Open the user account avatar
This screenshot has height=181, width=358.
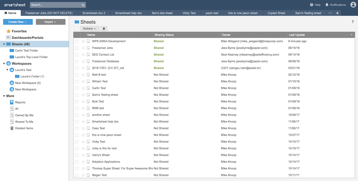coord(353,5)
